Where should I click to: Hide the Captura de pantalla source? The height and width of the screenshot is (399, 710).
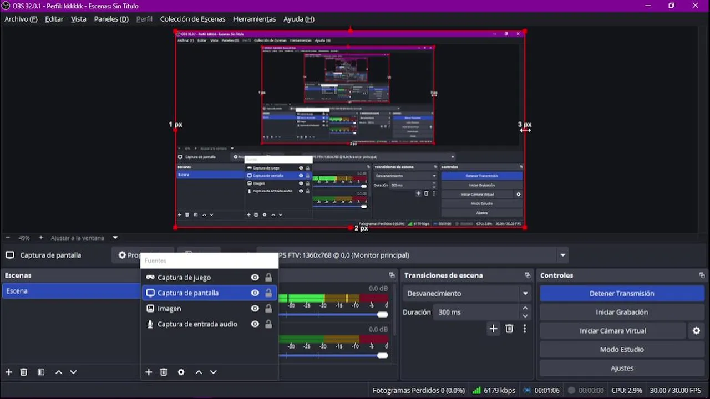coord(255,293)
